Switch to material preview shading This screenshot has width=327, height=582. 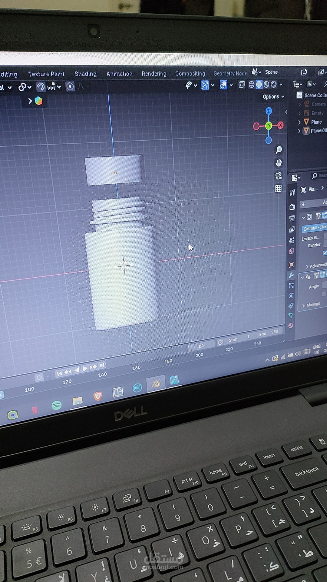coord(266,84)
